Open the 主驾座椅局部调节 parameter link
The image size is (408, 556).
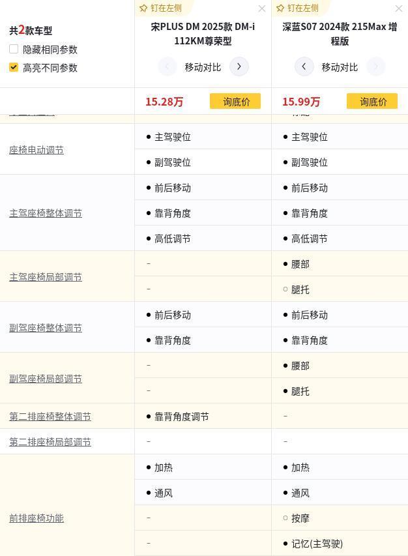(46, 277)
